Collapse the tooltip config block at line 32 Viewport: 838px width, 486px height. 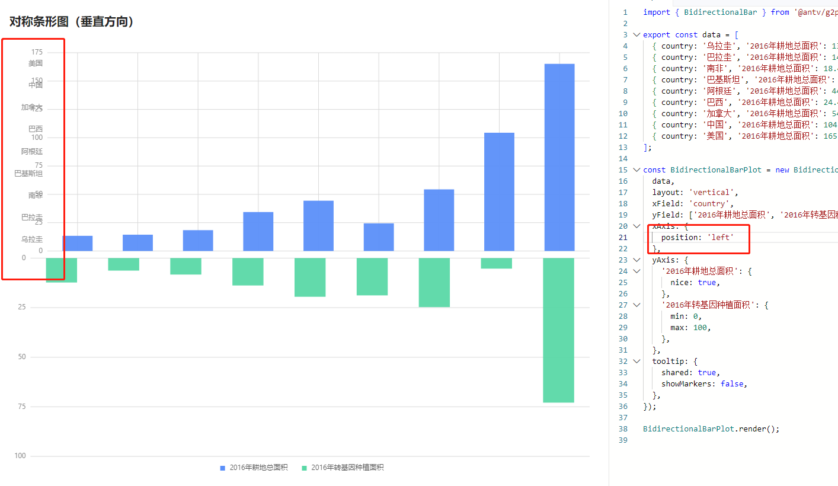pos(636,361)
